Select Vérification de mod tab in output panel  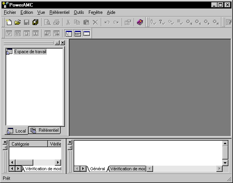pos(128,169)
